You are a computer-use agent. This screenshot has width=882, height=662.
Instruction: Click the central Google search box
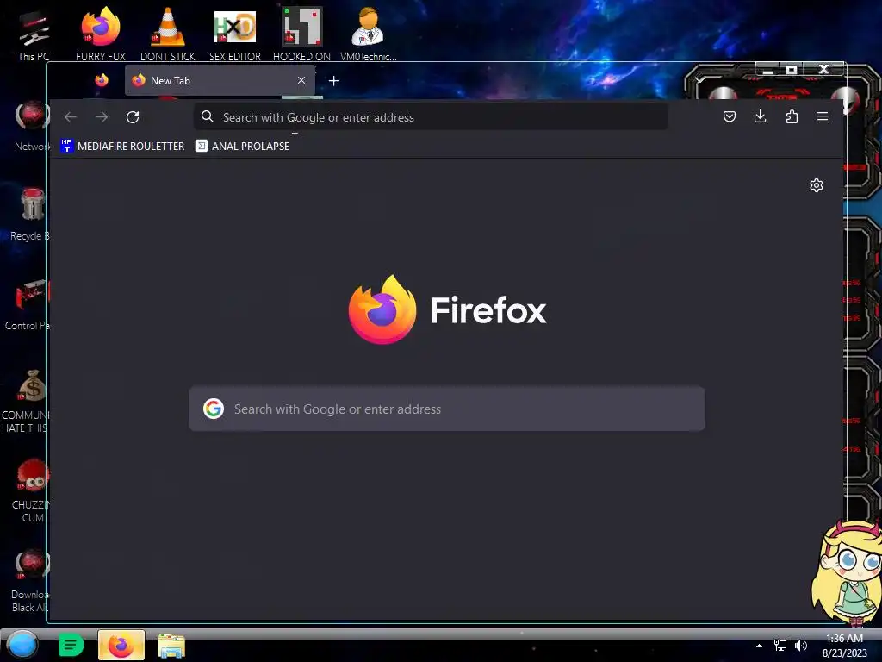pos(447,409)
